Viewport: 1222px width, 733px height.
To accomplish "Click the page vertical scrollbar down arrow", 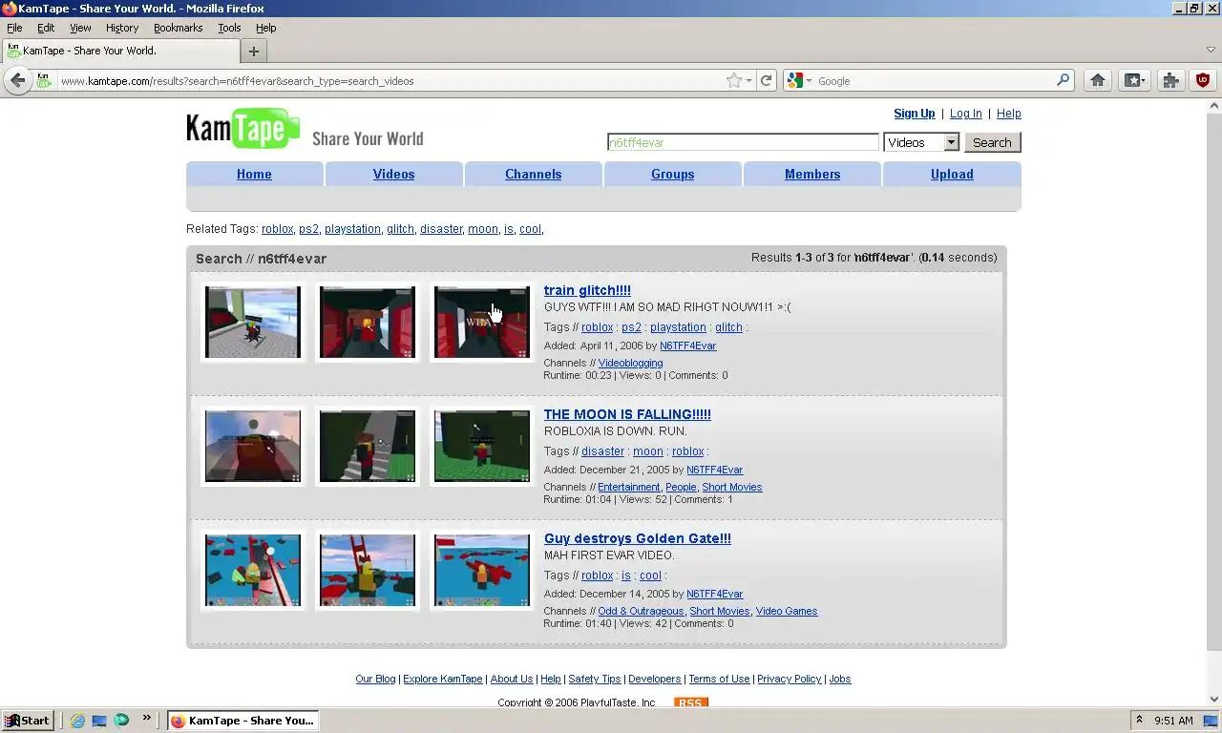I will tap(1214, 699).
